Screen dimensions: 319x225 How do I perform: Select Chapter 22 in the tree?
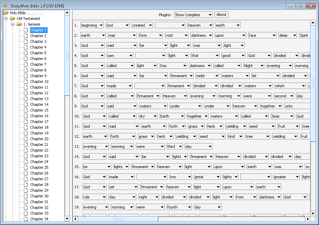(x=39, y=150)
